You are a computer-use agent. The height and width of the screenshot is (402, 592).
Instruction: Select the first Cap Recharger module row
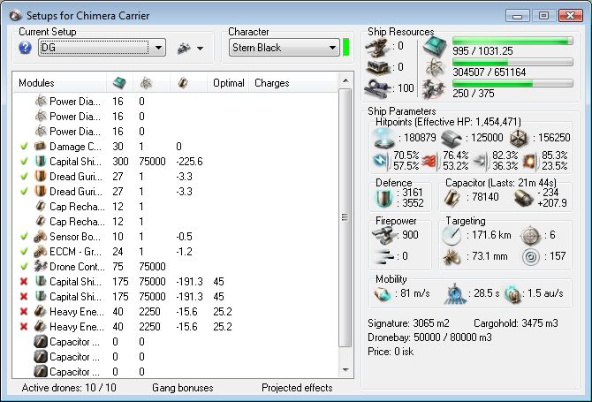click(176, 207)
